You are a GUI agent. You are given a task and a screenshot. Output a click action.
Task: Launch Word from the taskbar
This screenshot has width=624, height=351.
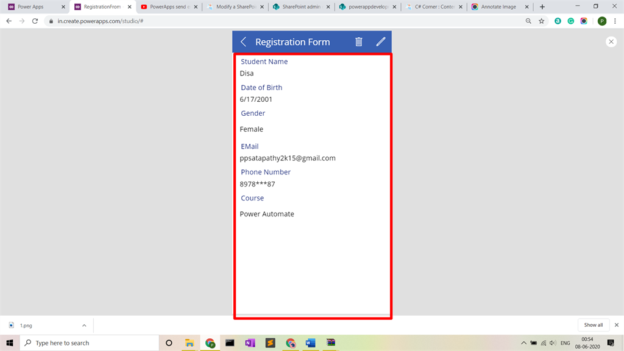coord(311,343)
